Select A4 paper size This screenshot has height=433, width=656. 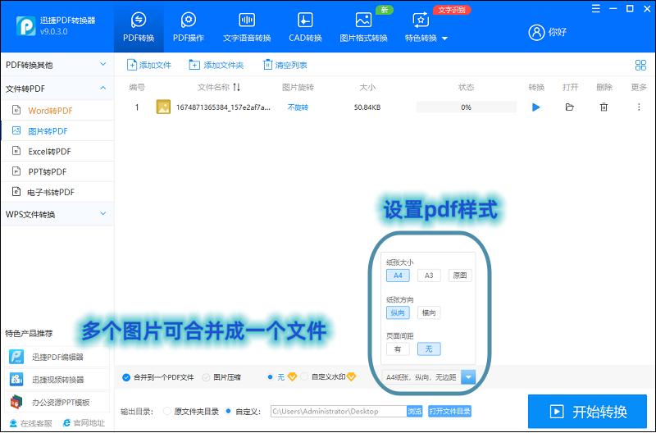(398, 276)
